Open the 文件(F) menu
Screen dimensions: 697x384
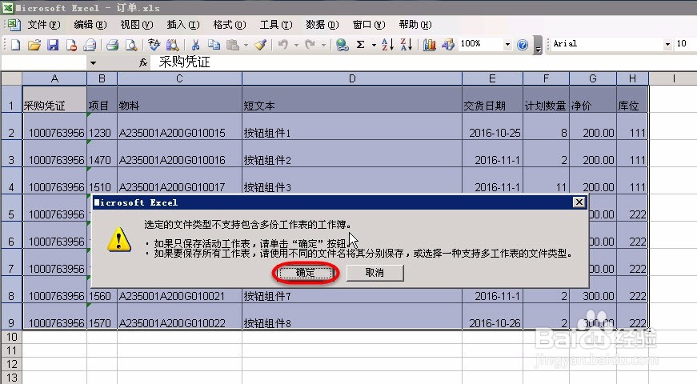[43, 25]
